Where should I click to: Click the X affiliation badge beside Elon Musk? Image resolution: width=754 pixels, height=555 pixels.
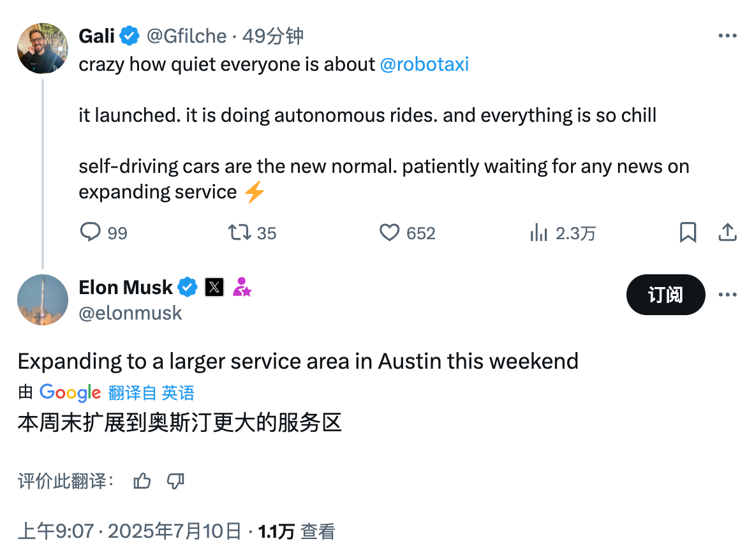(214, 288)
